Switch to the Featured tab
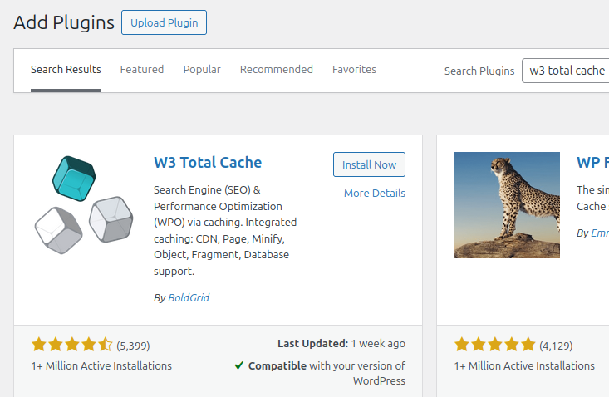609x397 pixels. point(142,70)
